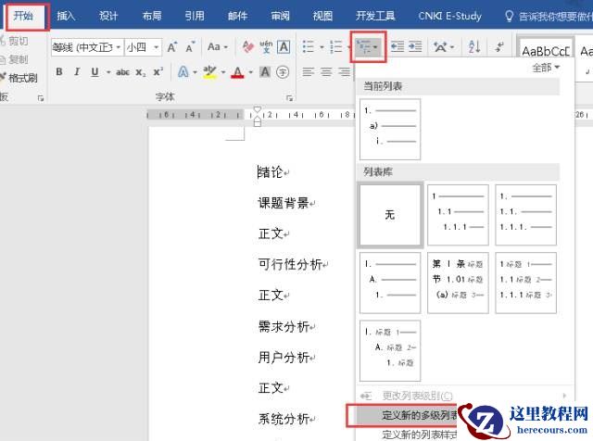The image size is (593, 441).
Task: Toggle character shading A icon
Action: click(265, 72)
